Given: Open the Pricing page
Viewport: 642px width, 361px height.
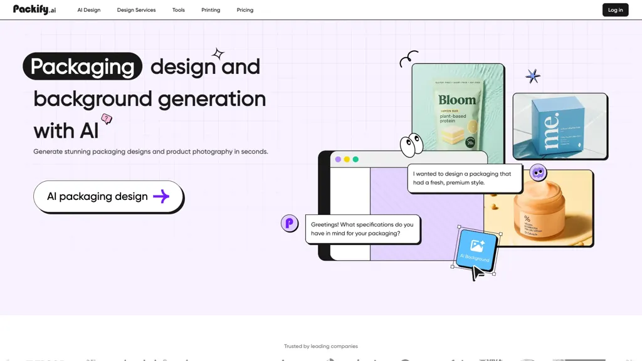Looking at the screenshot, I should pos(245,10).
